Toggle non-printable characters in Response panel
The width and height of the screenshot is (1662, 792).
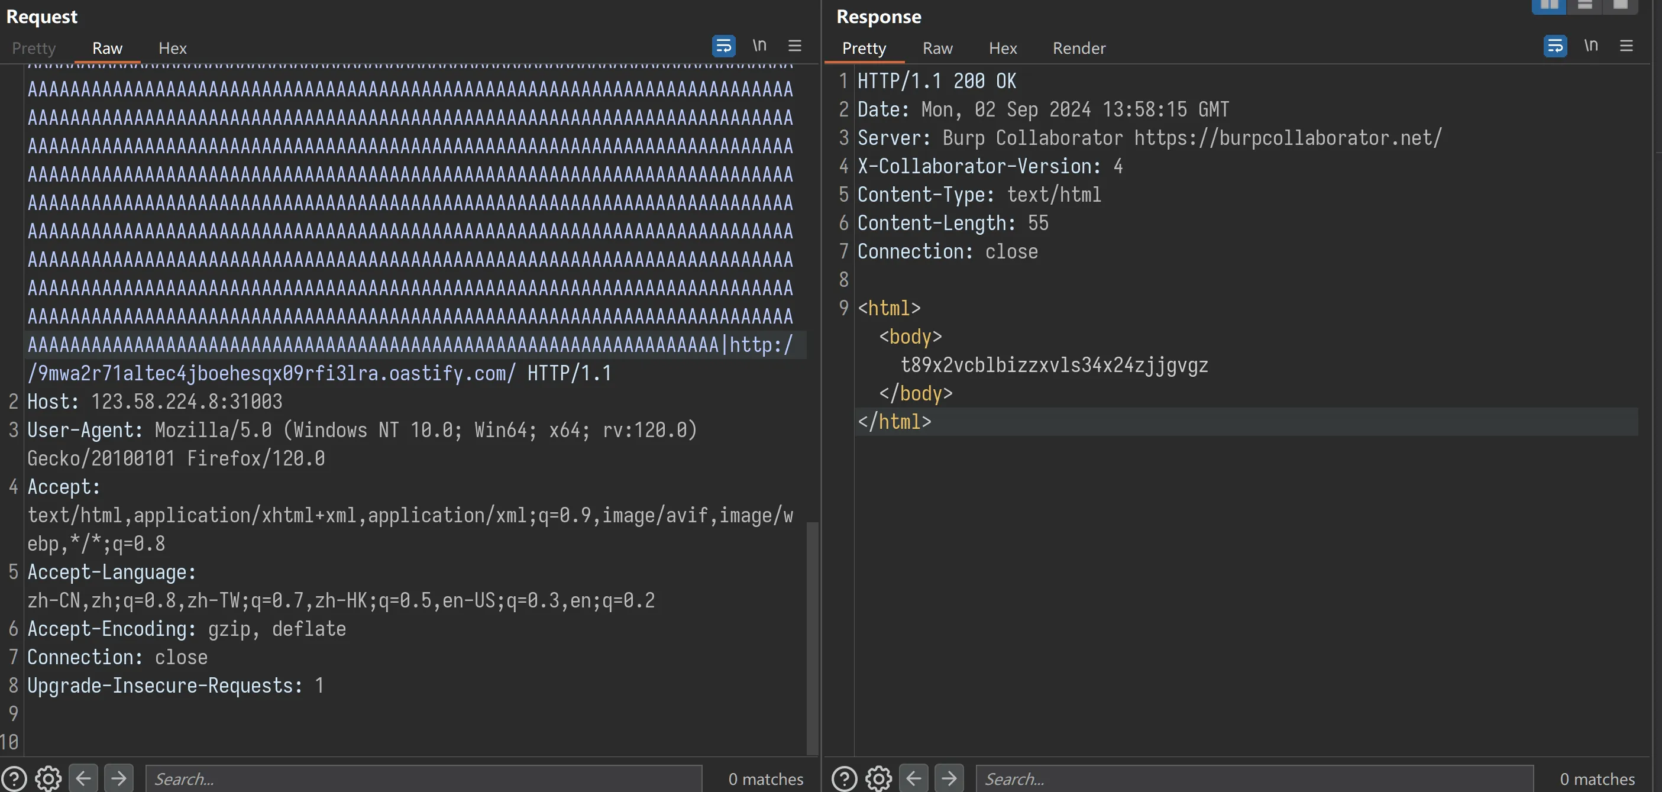tap(1591, 46)
